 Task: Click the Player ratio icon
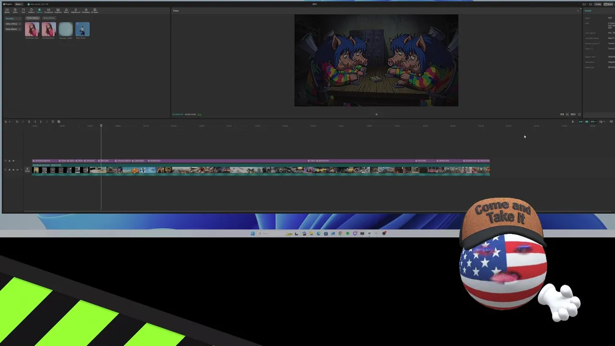[x=573, y=114]
